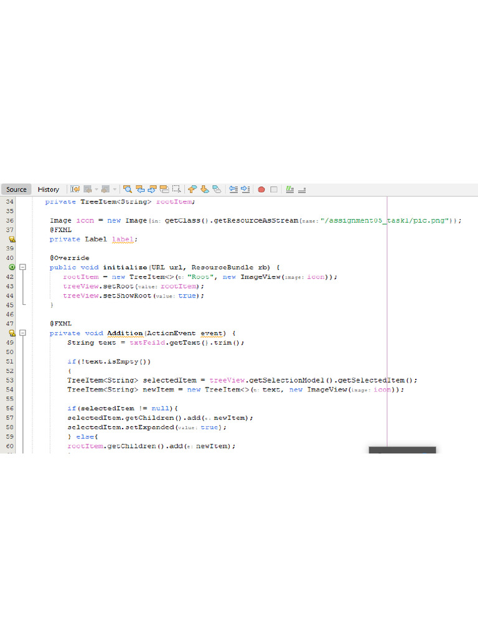The image size is (478, 637).
Task: Toggle Highlight Search in the editor toolbar
Action: pyautogui.click(x=164, y=189)
